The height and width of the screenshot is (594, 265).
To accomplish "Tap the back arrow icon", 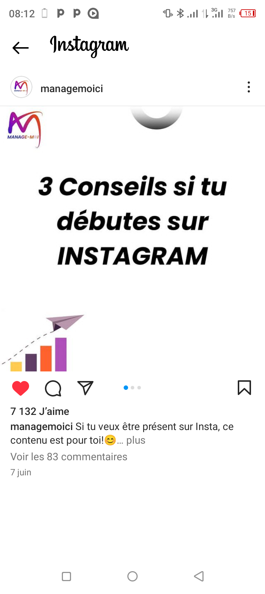I will (x=21, y=48).
